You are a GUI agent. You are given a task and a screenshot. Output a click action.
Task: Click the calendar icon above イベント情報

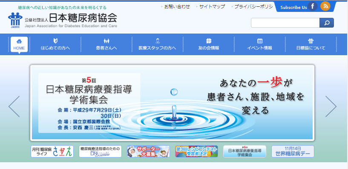tap(260, 41)
